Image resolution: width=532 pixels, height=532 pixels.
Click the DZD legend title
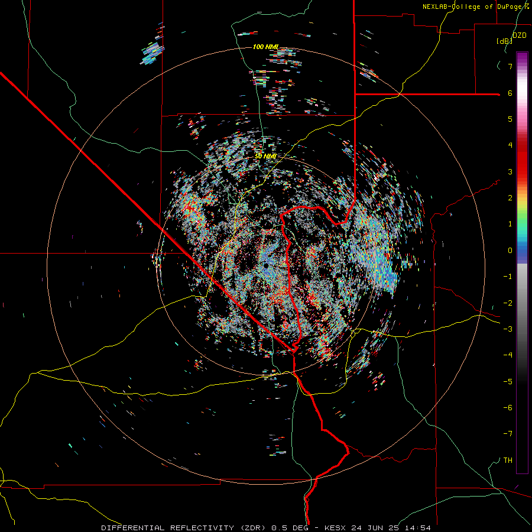(x=519, y=35)
